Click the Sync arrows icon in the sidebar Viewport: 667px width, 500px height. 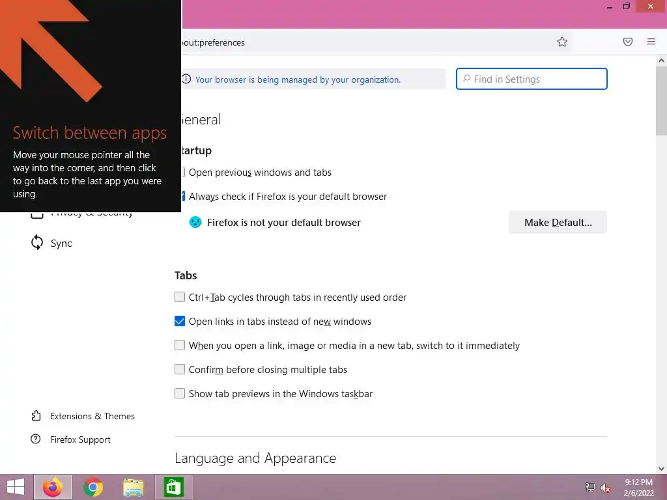(x=37, y=243)
